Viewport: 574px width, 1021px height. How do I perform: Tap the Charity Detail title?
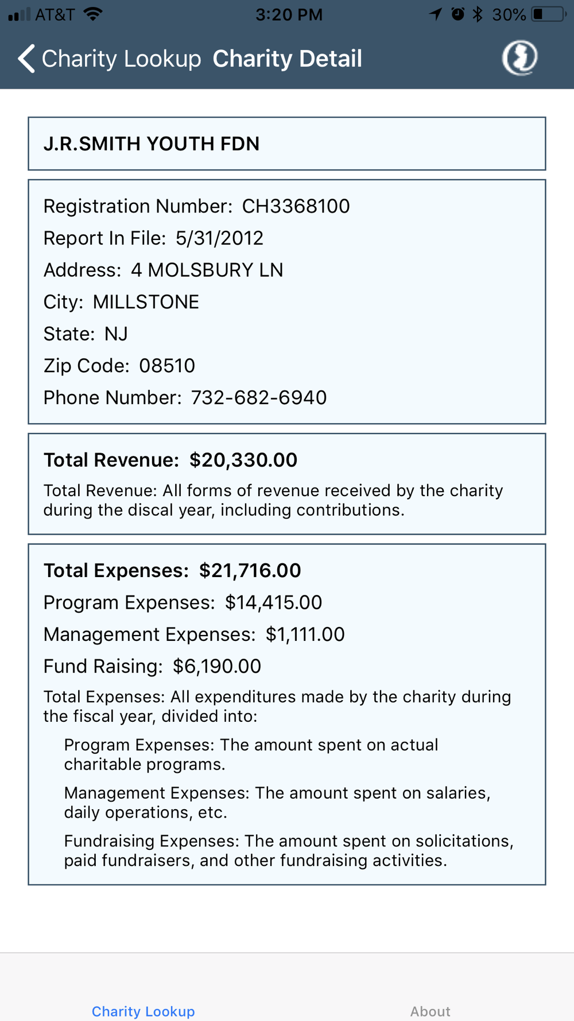point(287,59)
